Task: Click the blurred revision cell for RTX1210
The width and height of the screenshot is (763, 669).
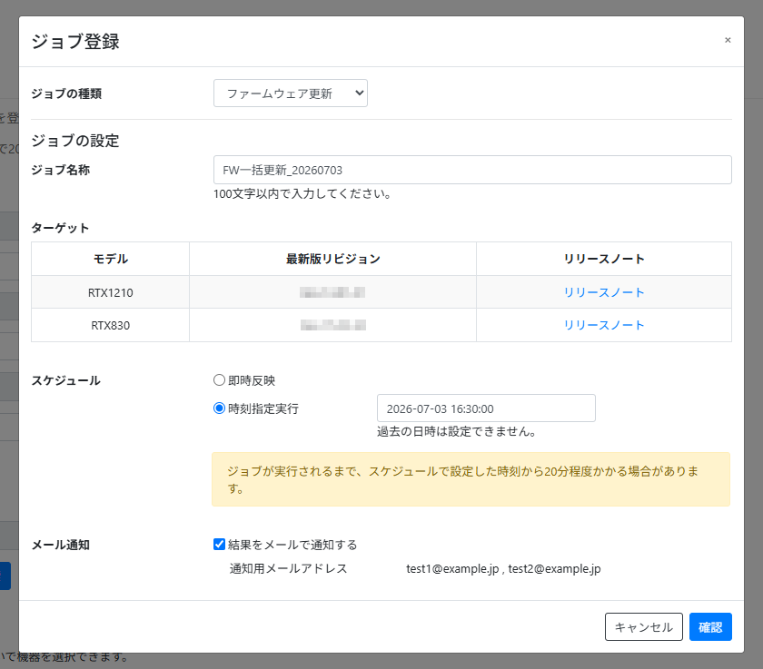Action: [x=332, y=292]
